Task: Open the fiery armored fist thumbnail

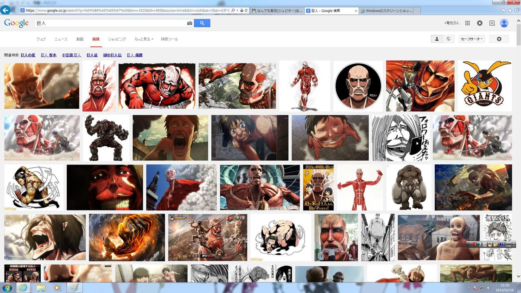Action: click(x=127, y=238)
